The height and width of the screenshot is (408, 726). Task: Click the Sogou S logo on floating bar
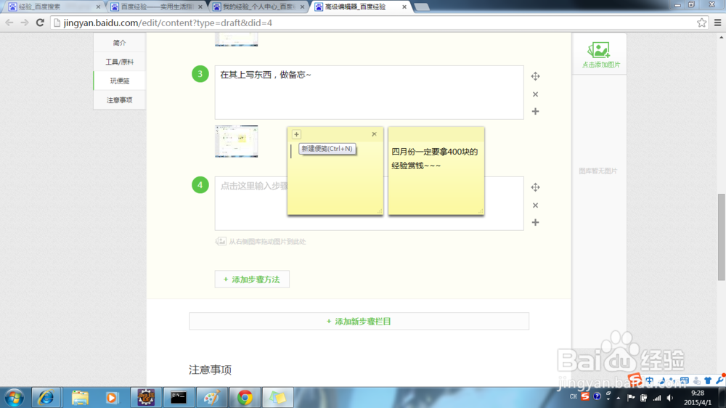click(635, 380)
